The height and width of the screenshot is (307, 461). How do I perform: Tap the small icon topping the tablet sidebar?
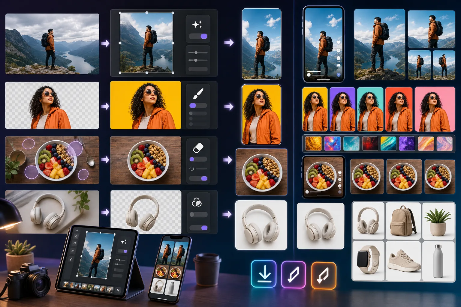click(x=77, y=230)
